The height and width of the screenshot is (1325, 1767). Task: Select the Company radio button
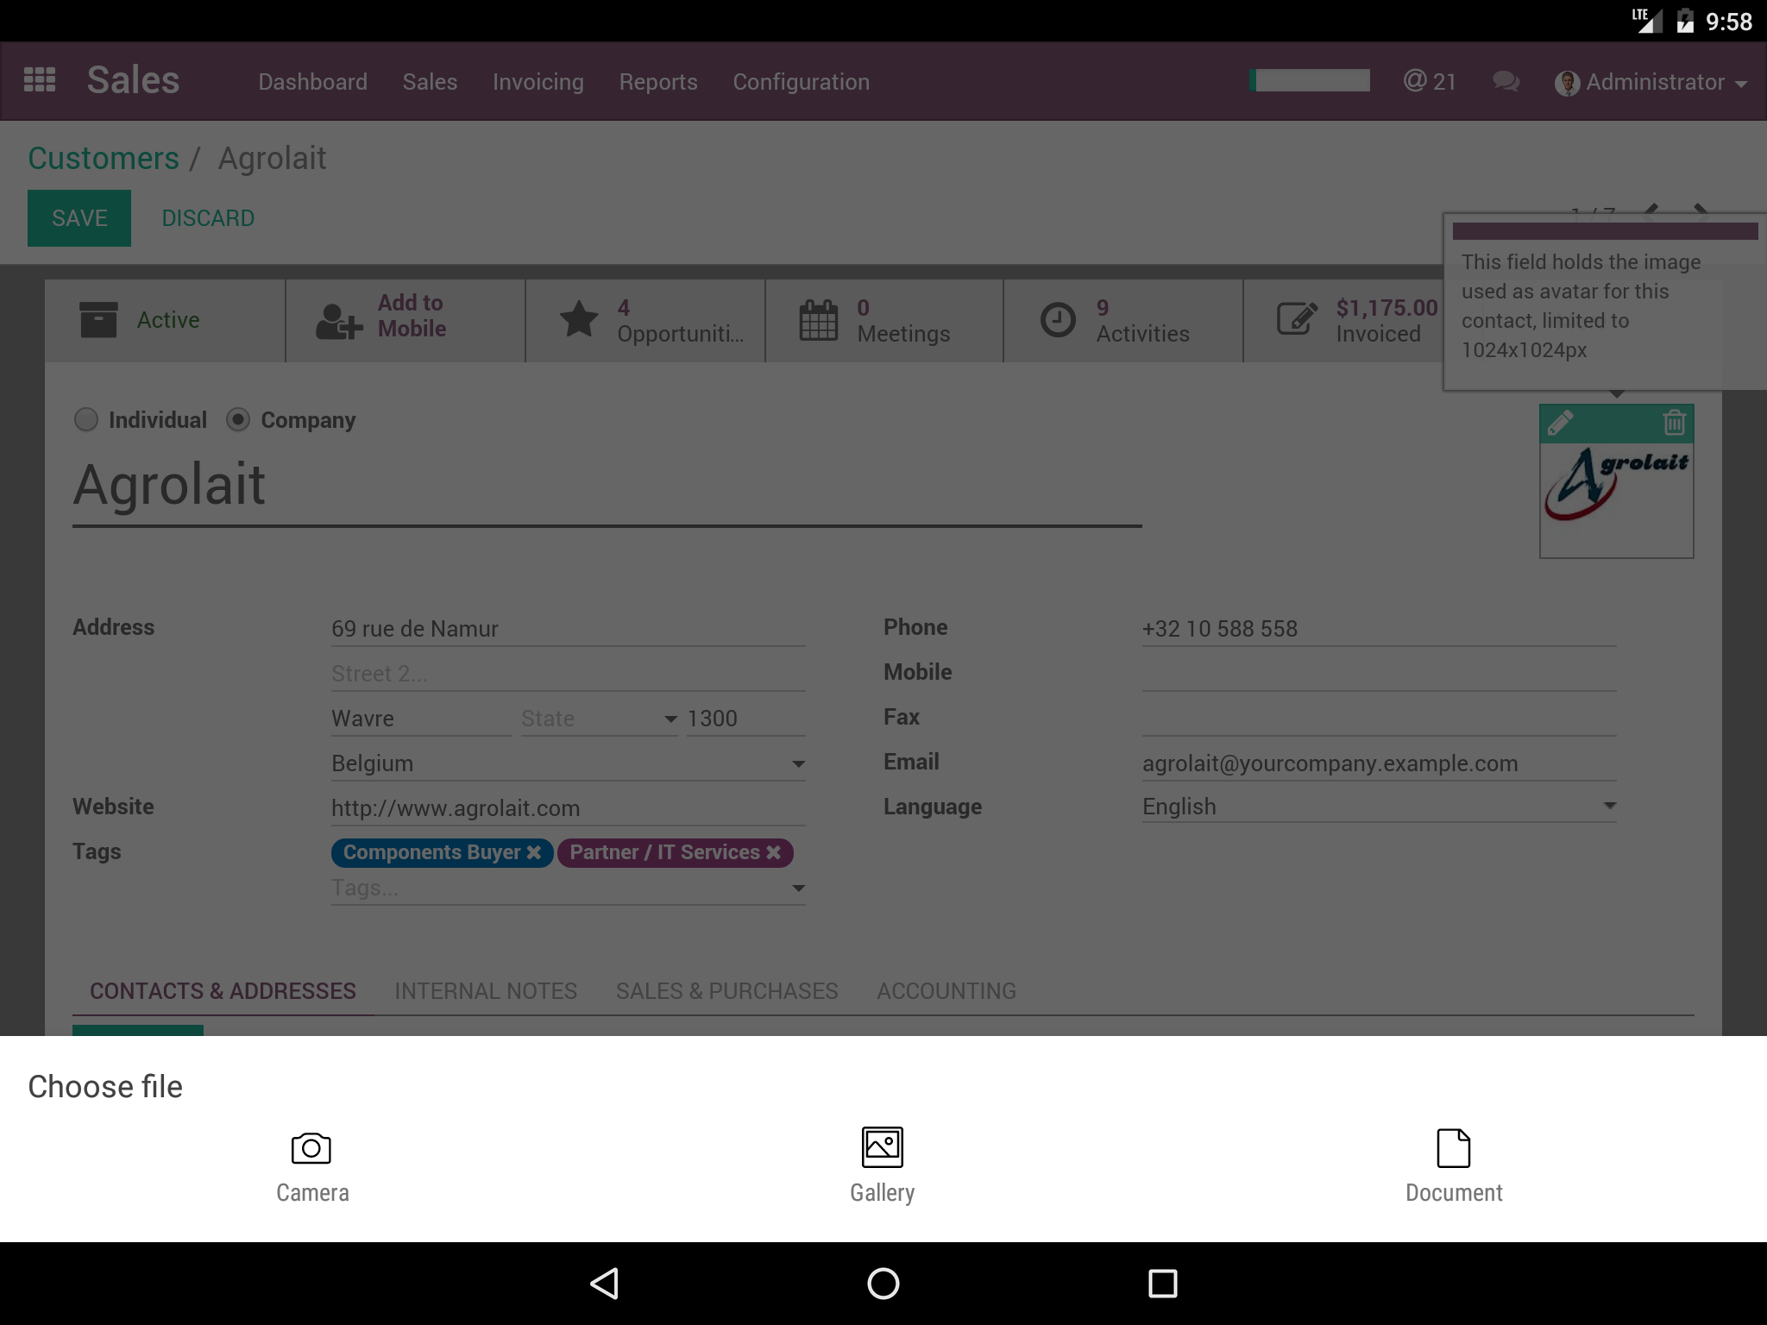238,420
